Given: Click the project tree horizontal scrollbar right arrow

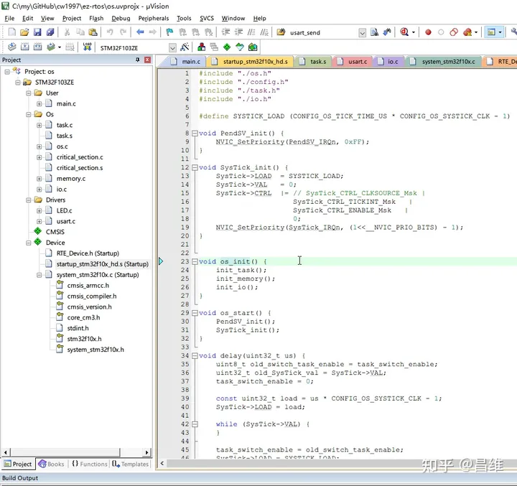Looking at the screenshot, I should [x=146, y=452].
